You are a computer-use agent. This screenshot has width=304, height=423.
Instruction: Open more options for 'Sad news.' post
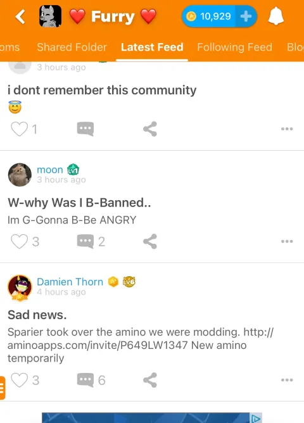[x=287, y=380]
